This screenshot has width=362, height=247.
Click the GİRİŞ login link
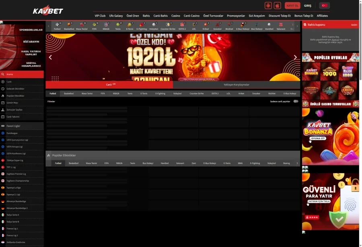308,6
